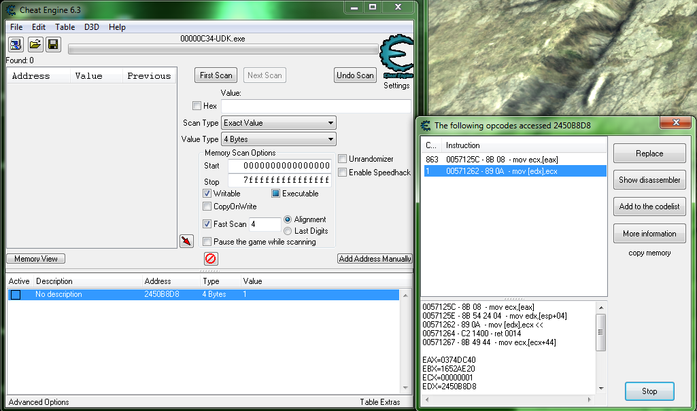Click the open folder load icon
697x411 pixels.
(35, 45)
